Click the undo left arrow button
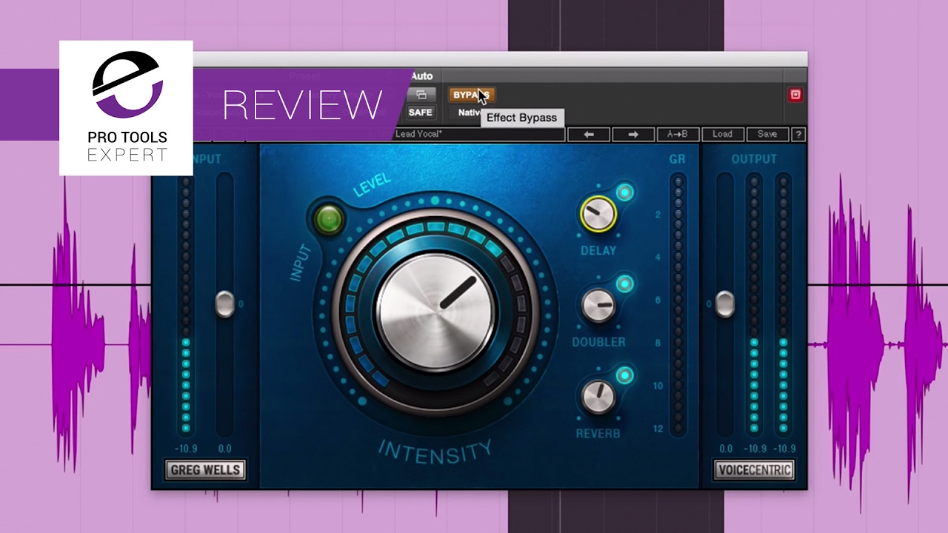This screenshot has height=533, width=948. pyautogui.click(x=589, y=134)
